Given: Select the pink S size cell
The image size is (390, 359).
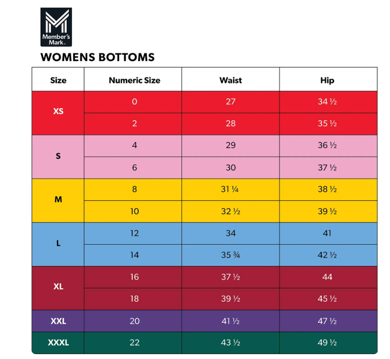Looking at the screenshot, I should point(58,156).
